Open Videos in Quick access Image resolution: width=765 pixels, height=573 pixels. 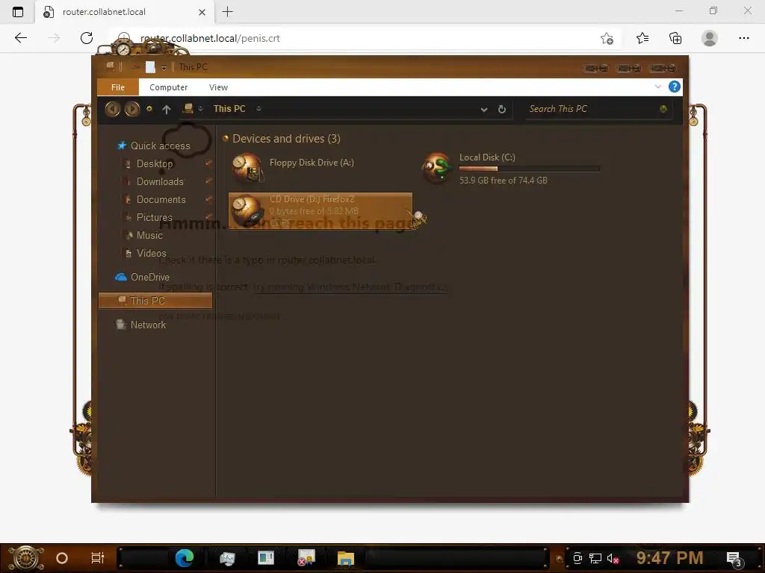click(151, 254)
